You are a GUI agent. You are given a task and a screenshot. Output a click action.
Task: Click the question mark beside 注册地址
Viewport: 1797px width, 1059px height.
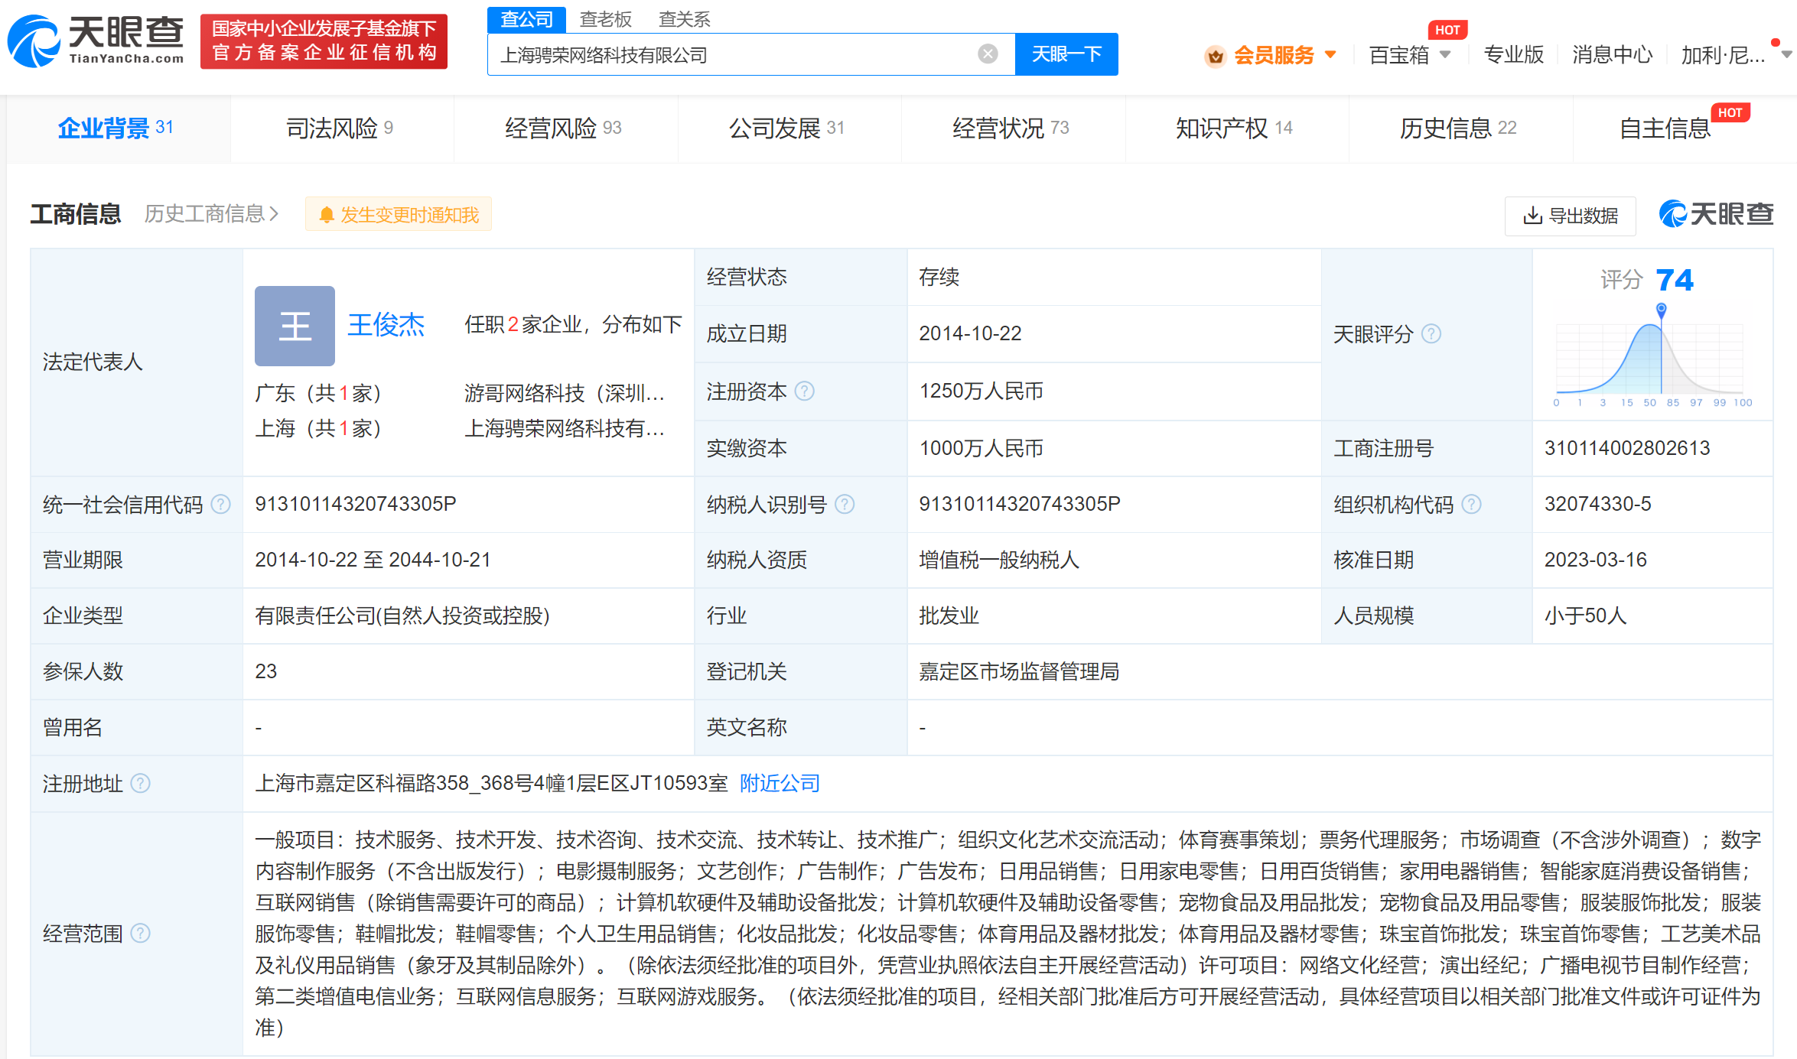coord(140,782)
